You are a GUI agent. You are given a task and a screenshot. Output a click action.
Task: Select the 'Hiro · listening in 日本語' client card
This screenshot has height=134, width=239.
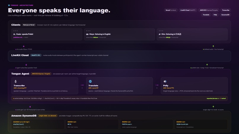(x=192, y=34)
